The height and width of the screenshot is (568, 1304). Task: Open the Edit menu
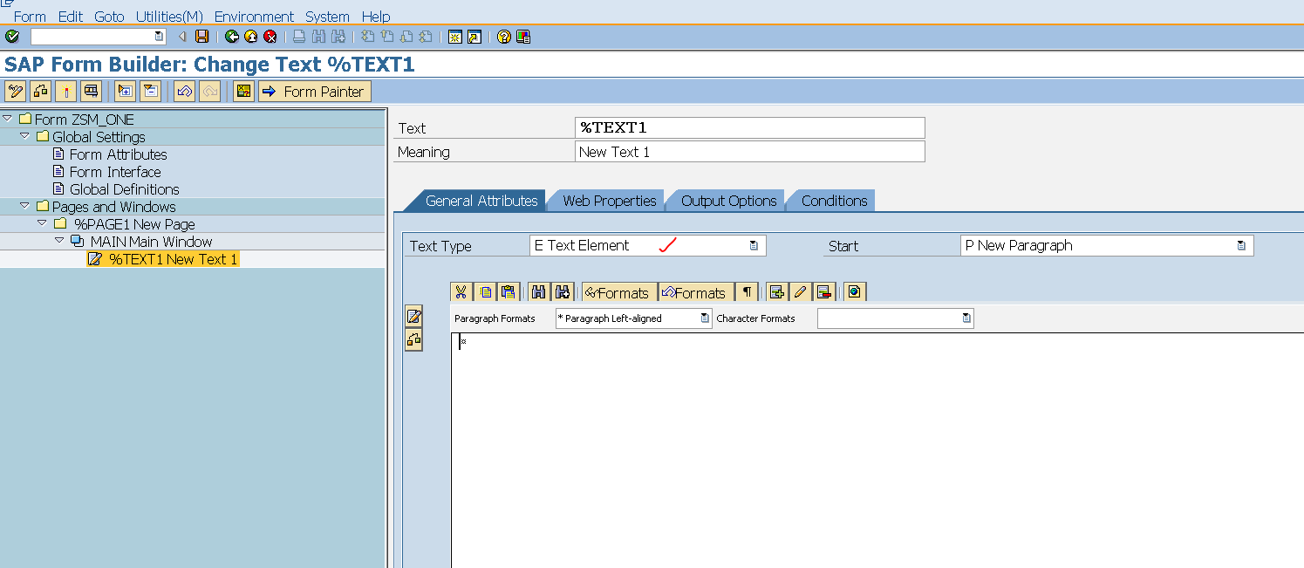[x=71, y=17]
